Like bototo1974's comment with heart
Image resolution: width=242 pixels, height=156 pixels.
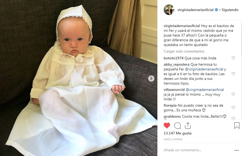point(233,58)
